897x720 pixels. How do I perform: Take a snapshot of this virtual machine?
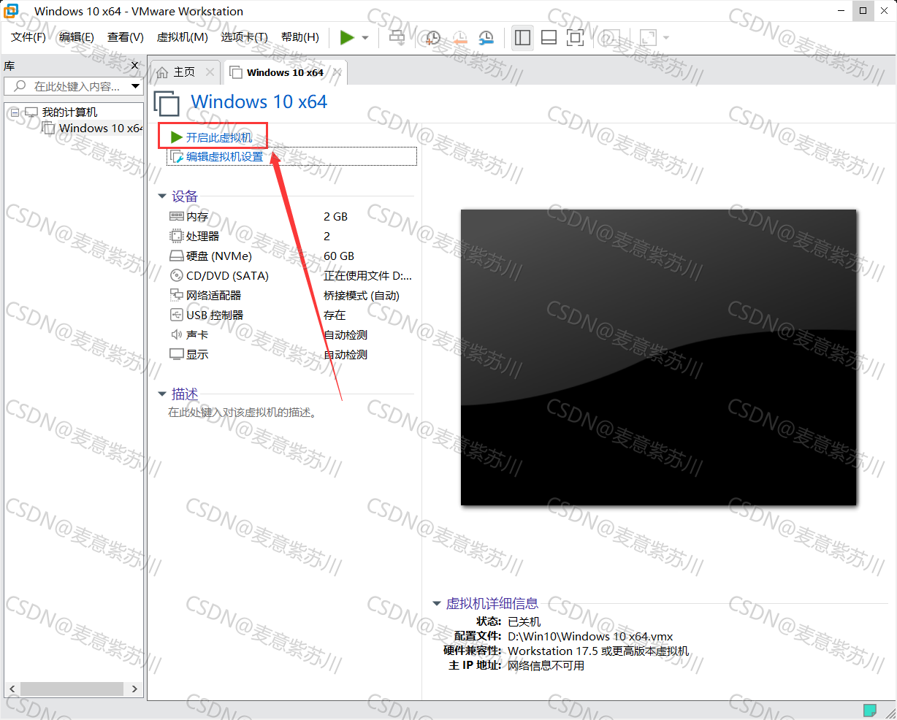[433, 37]
